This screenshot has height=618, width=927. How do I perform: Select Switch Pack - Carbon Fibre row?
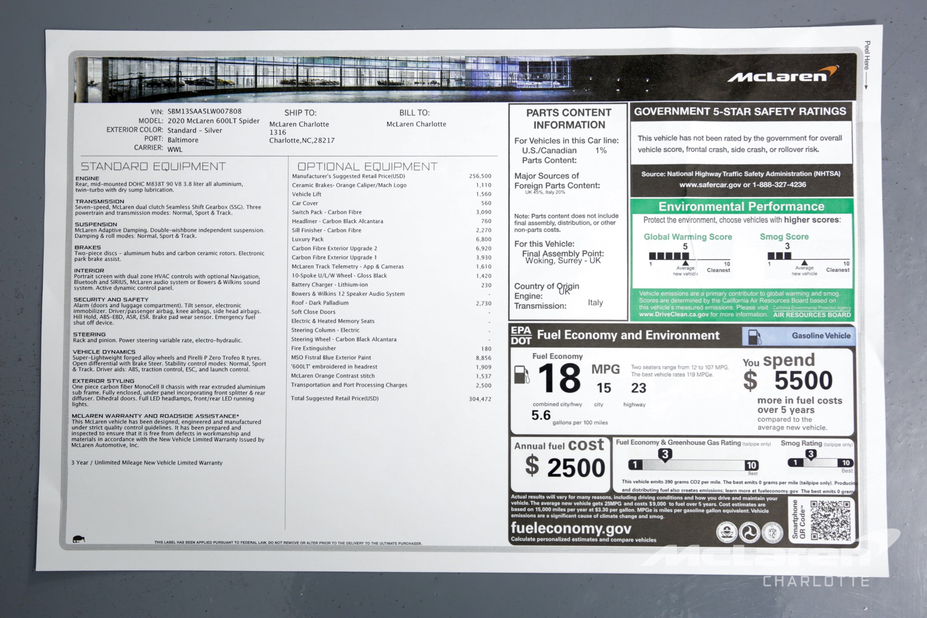tap(392, 212)
